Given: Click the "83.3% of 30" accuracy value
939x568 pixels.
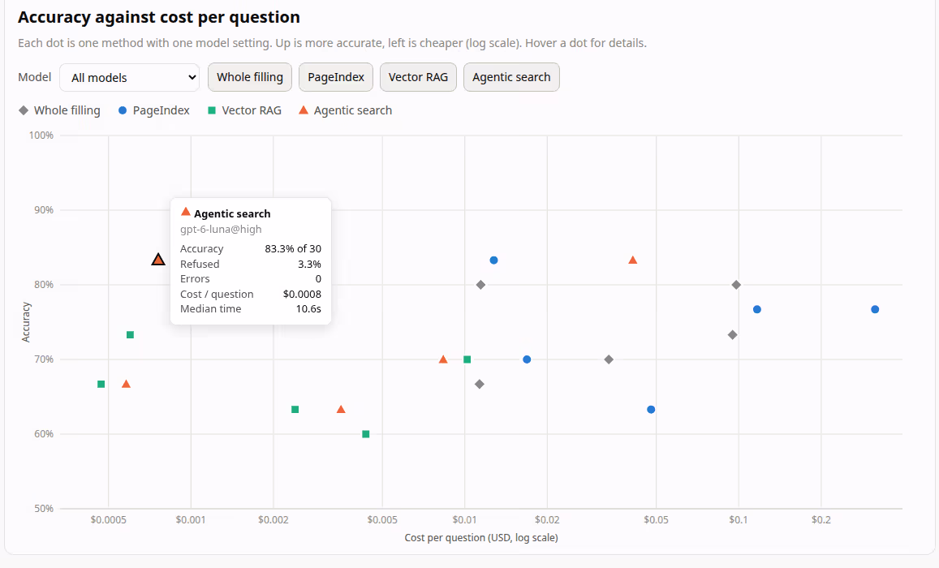Looking at the screenshot, I should coord(293,248).
